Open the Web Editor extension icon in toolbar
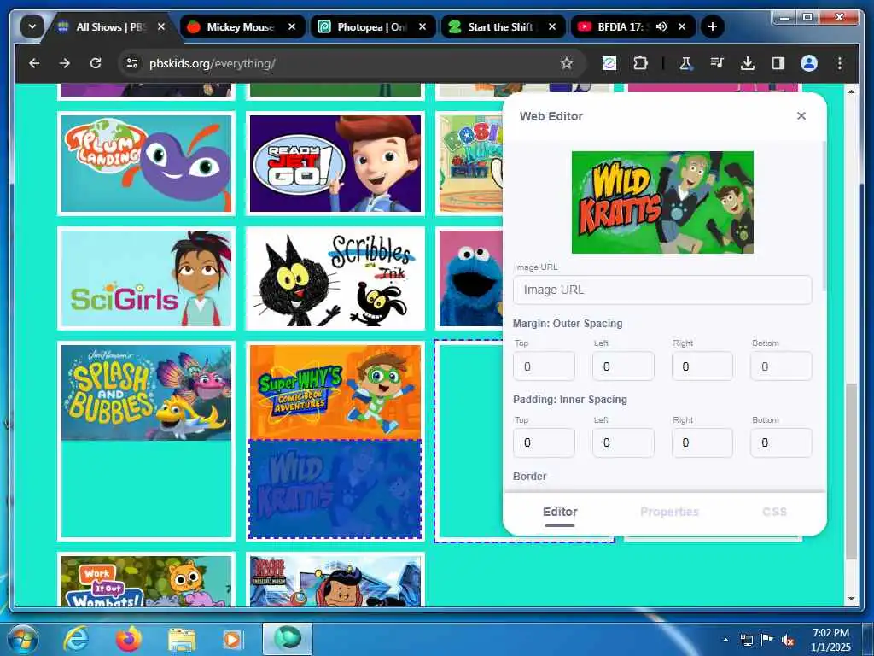Image resolution: width=874 pixels, height=656 pixels. (x=609, y=63)
